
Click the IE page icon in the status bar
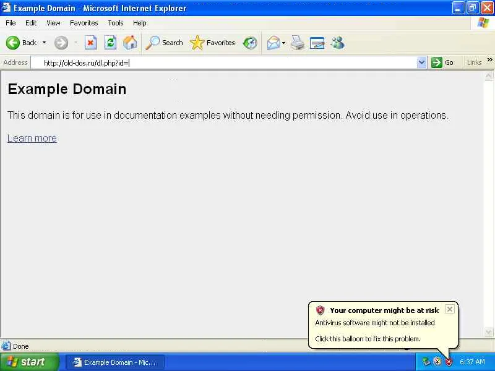click(6, 346)
